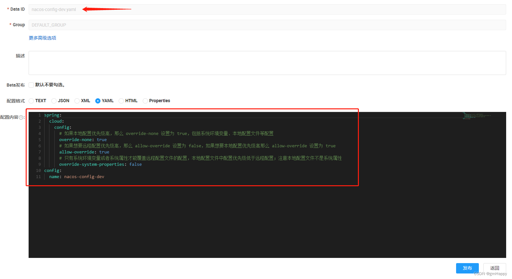
Task: Click the 'name: nacos-config-dev' line
Action: 77,177
